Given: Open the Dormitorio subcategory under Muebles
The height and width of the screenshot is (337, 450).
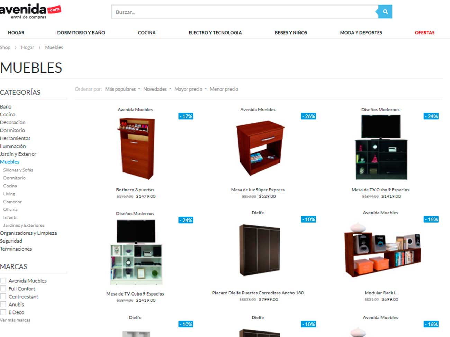Looking at the screenshot, I should 15,178.
